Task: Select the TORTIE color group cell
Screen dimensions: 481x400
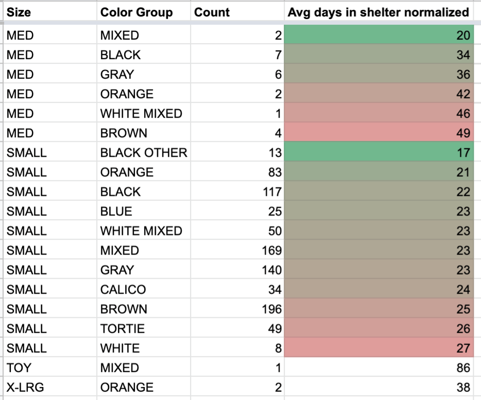Action: click(x=144, y=329)
